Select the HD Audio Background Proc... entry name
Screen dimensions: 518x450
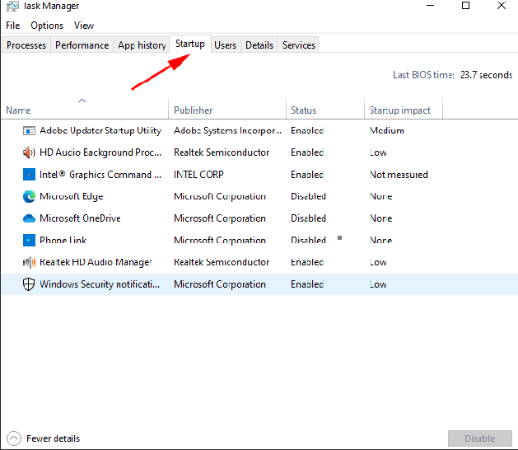100,152
